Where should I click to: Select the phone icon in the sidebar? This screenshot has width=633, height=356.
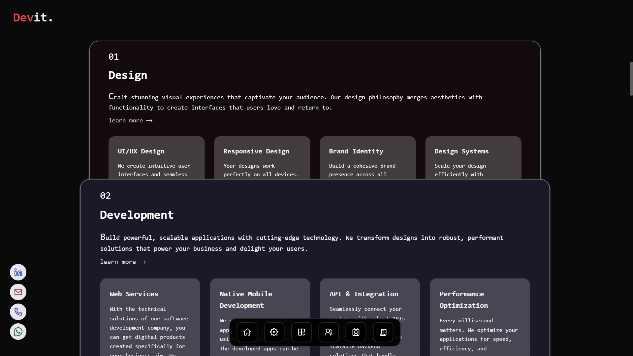[x=18, y=312]
